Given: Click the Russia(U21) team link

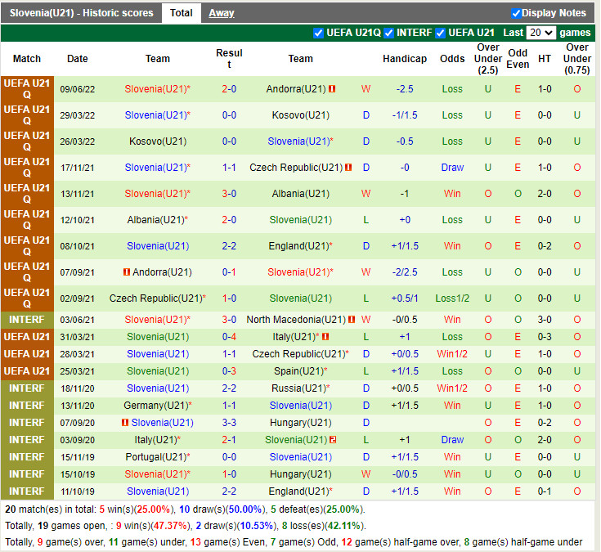Looking at the screenshot, I should [x=300, y=388].
